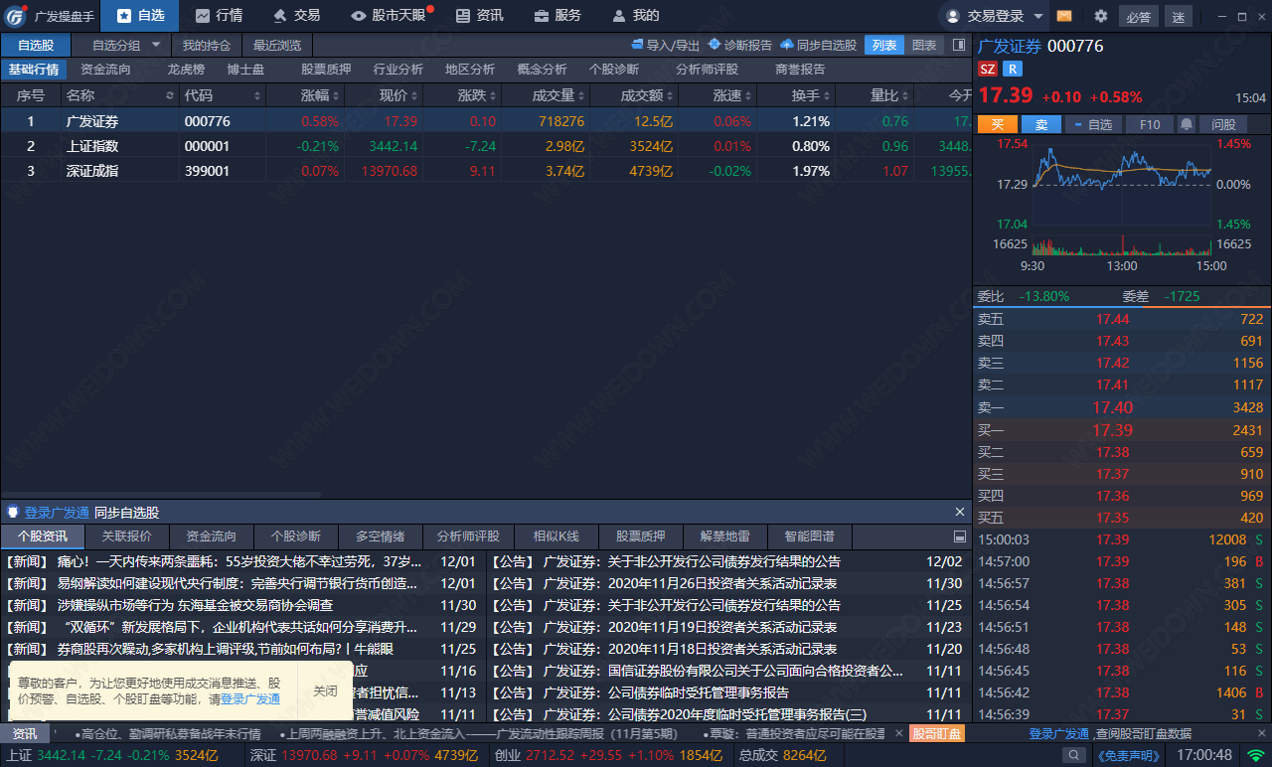The height and width of the screenshot is (767, 1272).
Task: Open announcement dated 12/02 about 债券发行结果
Action: pyautogui.click(x=691, y=561)
